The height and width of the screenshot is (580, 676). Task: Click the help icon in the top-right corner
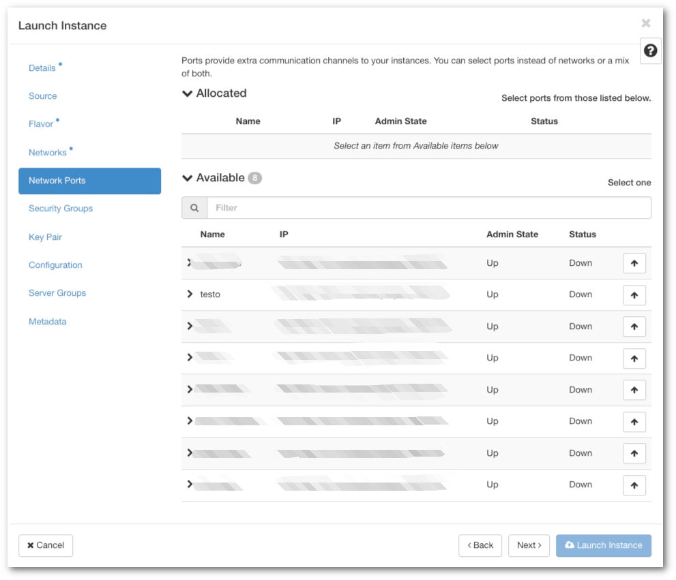pos(650,50)
